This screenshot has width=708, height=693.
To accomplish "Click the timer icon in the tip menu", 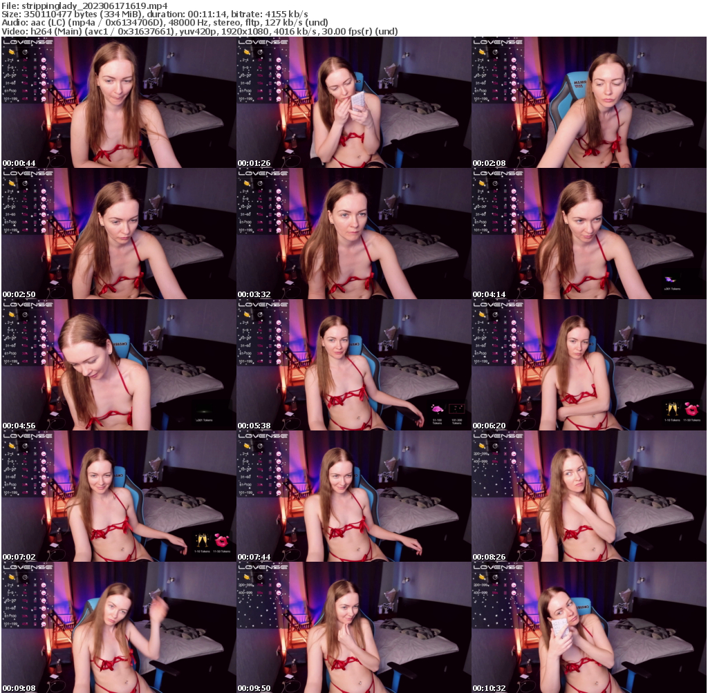I will coord(25,52).
